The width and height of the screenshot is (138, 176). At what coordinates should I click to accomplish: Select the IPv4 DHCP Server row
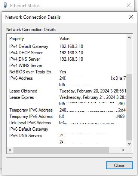(x=67, y=53)
